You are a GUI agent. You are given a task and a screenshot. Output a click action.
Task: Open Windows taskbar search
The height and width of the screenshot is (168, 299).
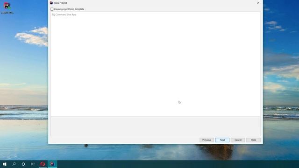14,164
